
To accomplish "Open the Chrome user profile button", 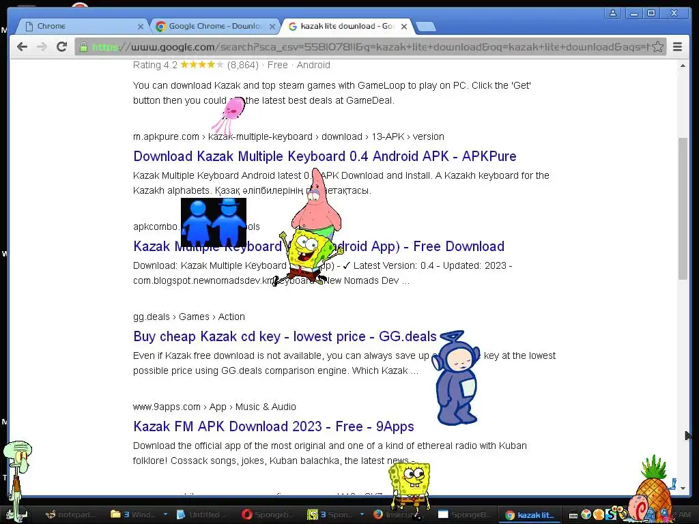I will pyautogui.click(x=613, y=14).
